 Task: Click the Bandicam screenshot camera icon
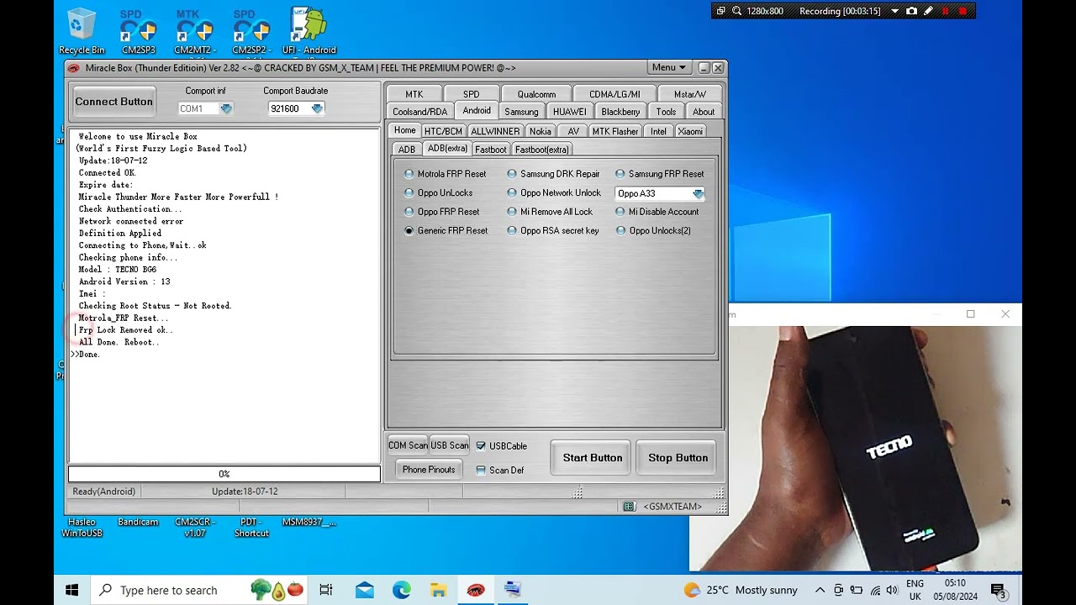click(x=911, y=11)
